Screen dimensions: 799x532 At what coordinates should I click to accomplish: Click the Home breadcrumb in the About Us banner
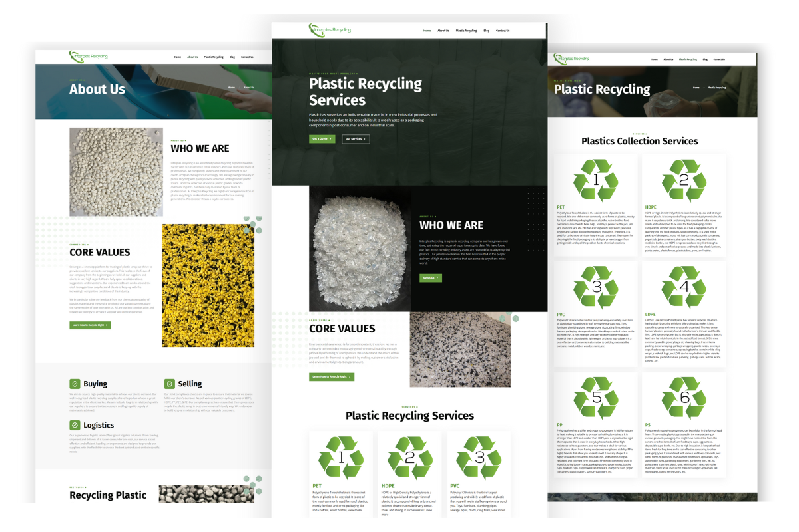[x=232, y=88]
